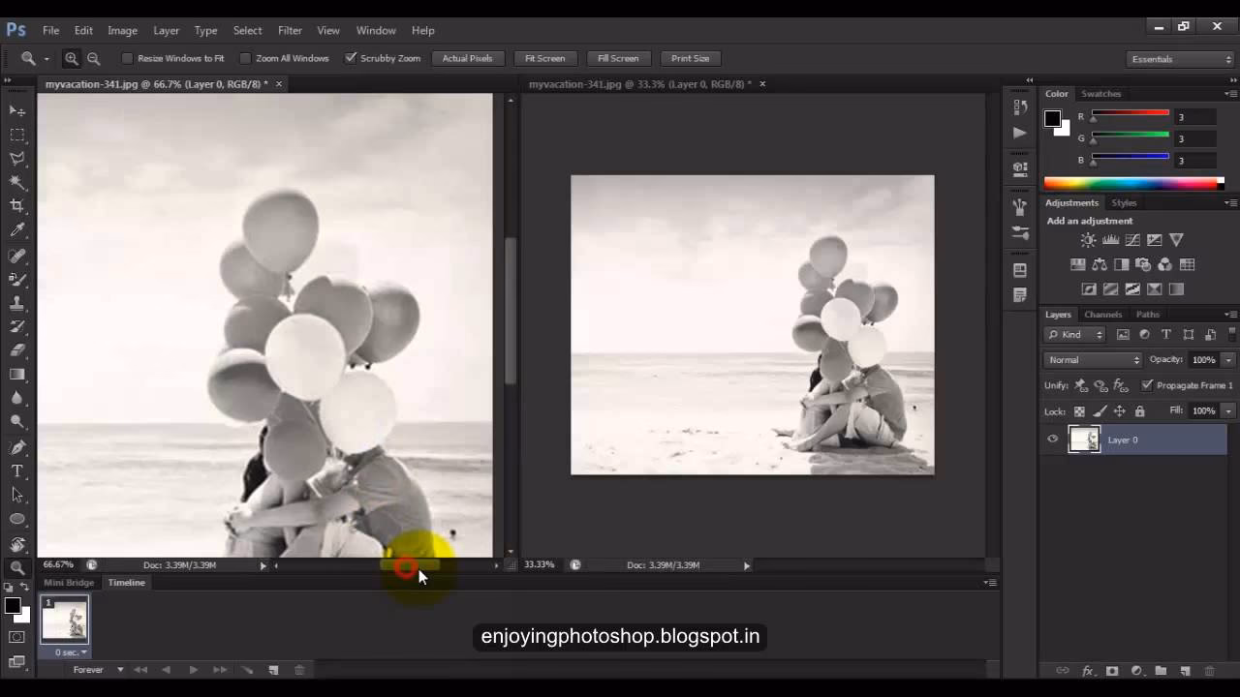The width and height of the screenshot is (1240, 697).
Task: Click the Fit Screen button
Action: 544,58
